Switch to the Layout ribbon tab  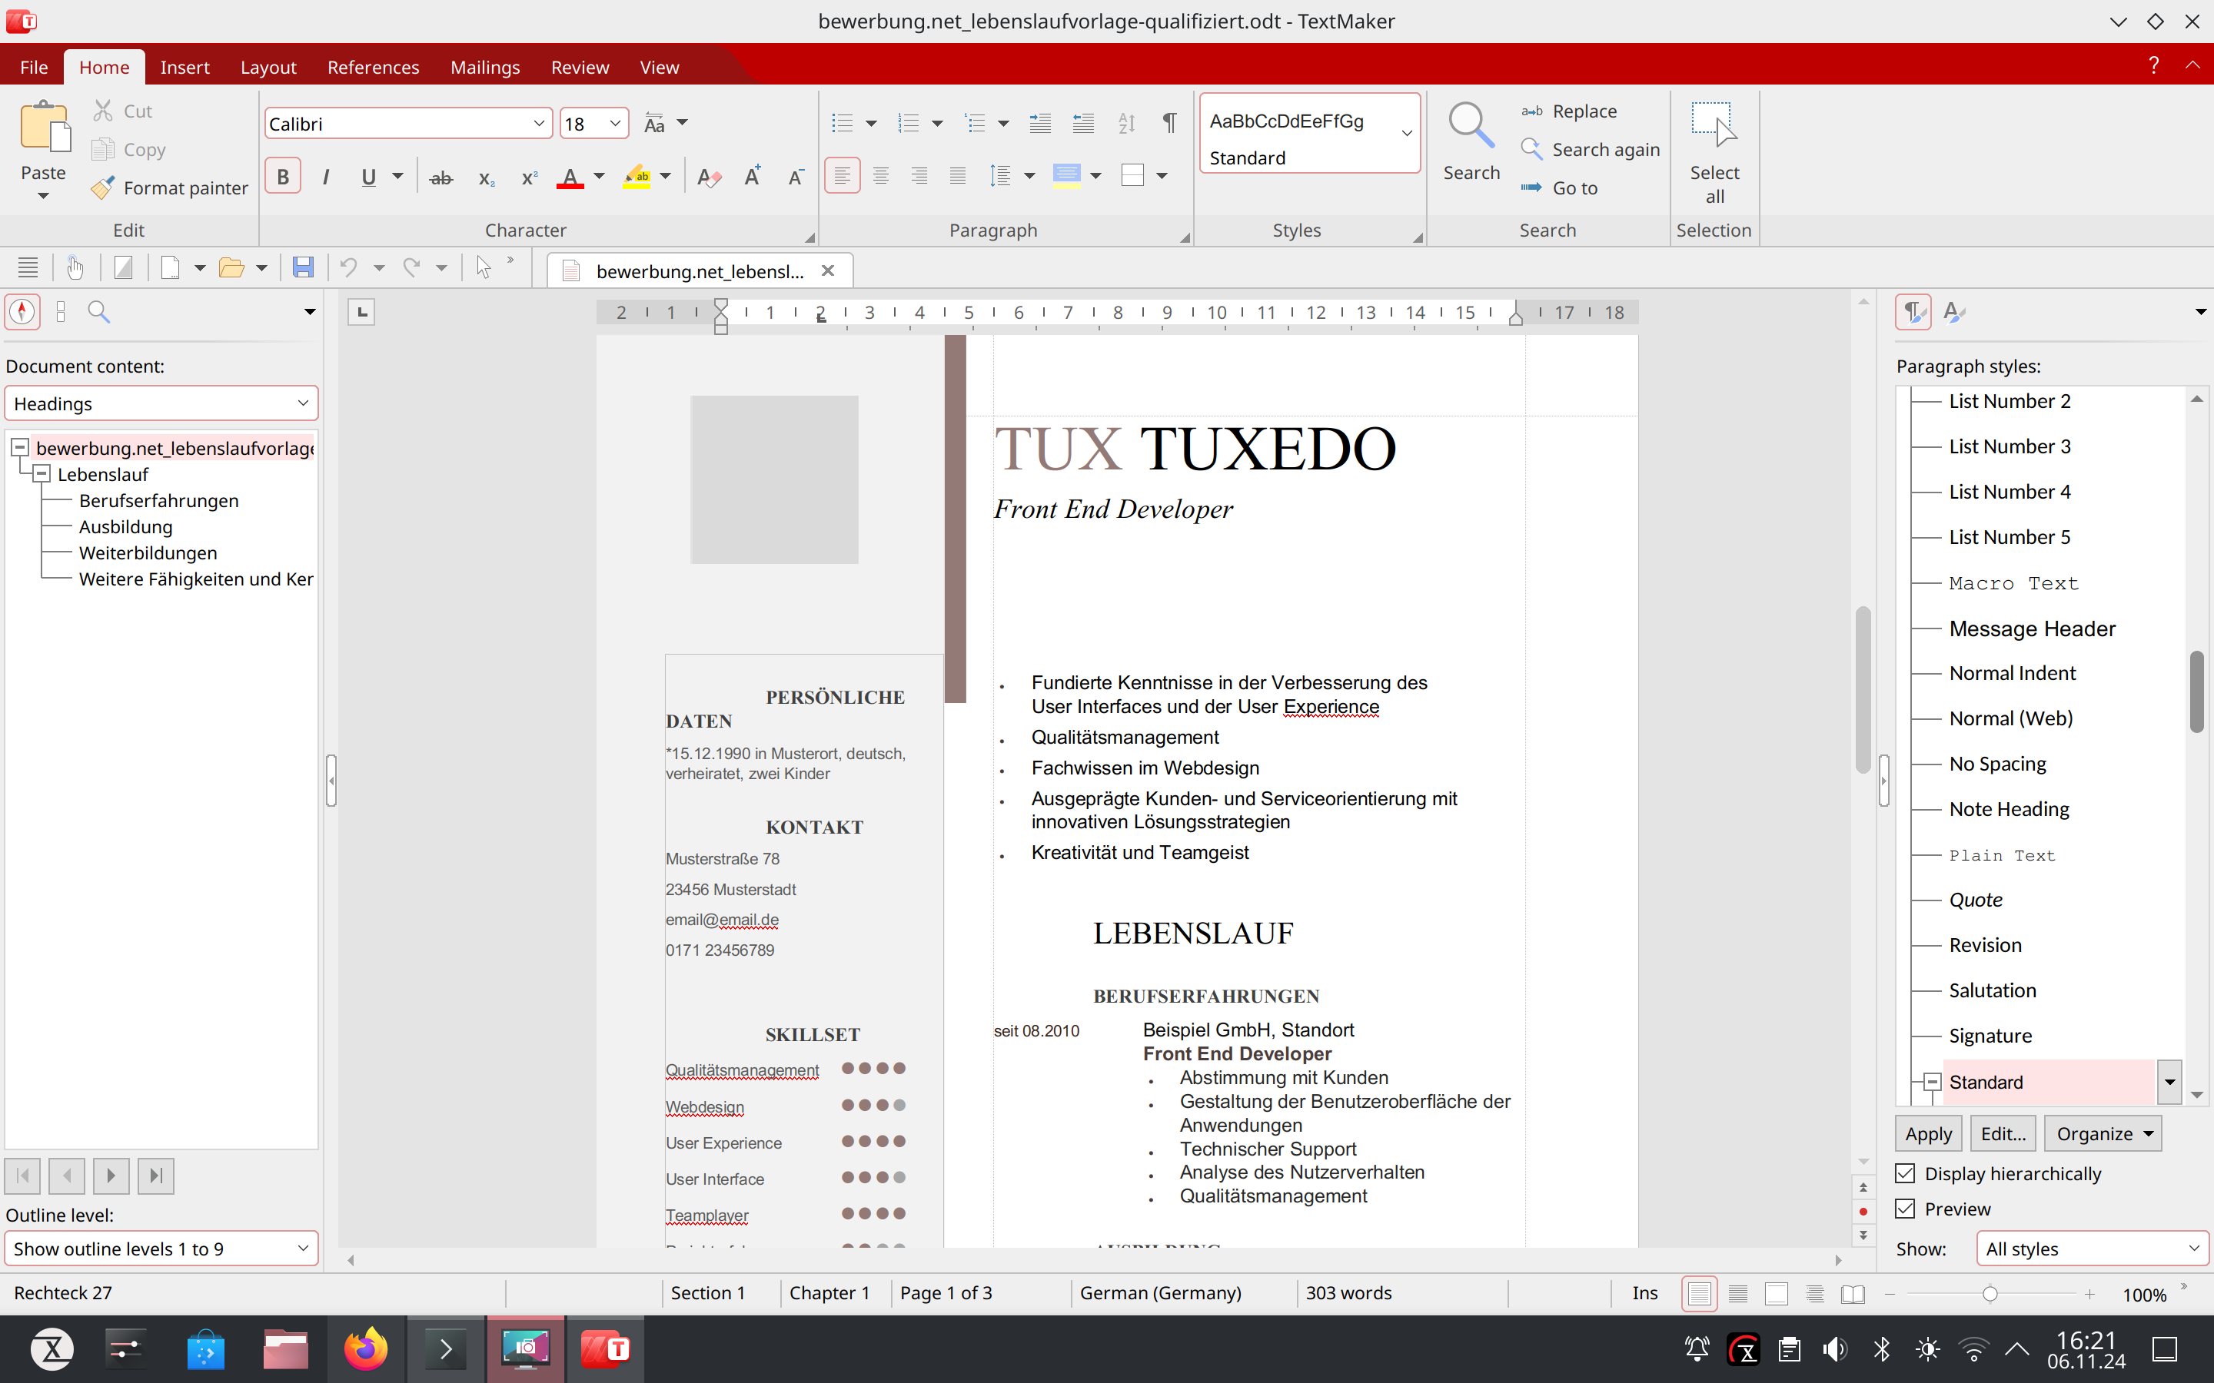[x=268, y=67]
